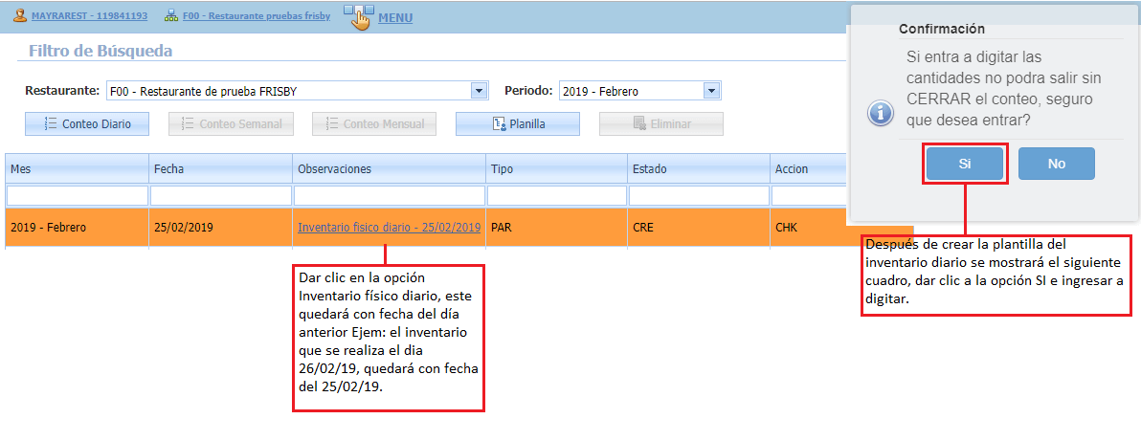Sort by the Estado column header
The height and width of the screenshot is (441, 1141).
(700, 168)
